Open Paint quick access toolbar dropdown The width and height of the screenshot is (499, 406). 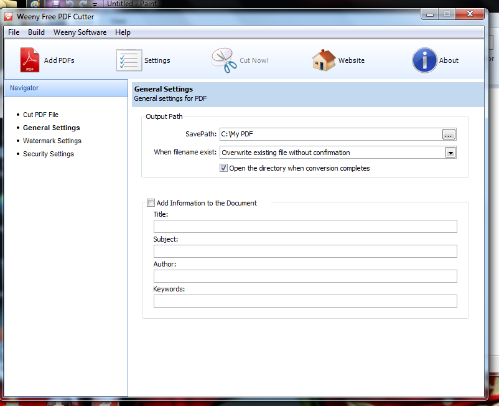pos(95,4)
